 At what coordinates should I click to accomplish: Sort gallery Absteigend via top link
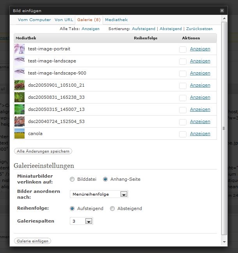click(x=171, y=29)
